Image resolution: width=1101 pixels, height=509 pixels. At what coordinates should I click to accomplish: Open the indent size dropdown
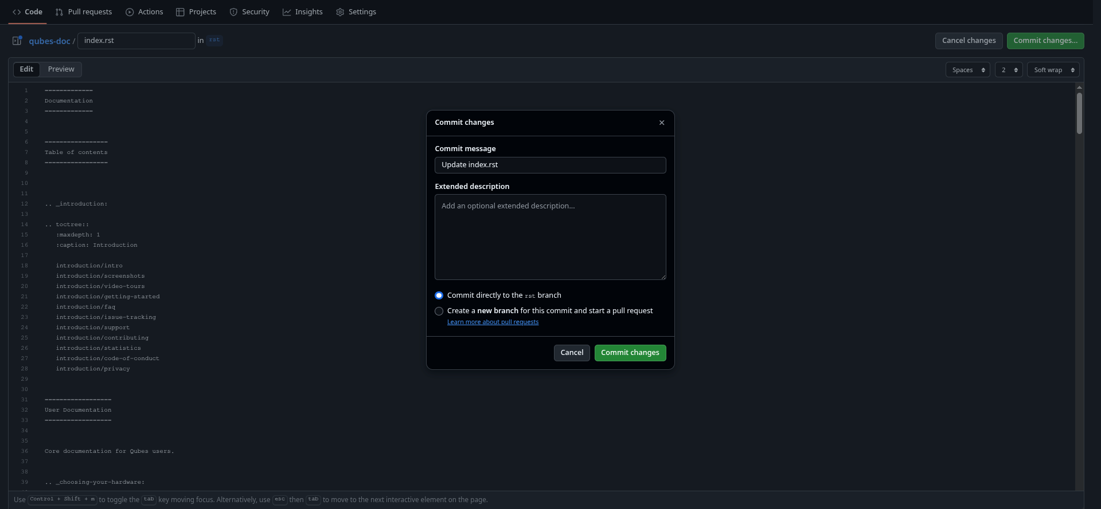(x=1008, y=70)
